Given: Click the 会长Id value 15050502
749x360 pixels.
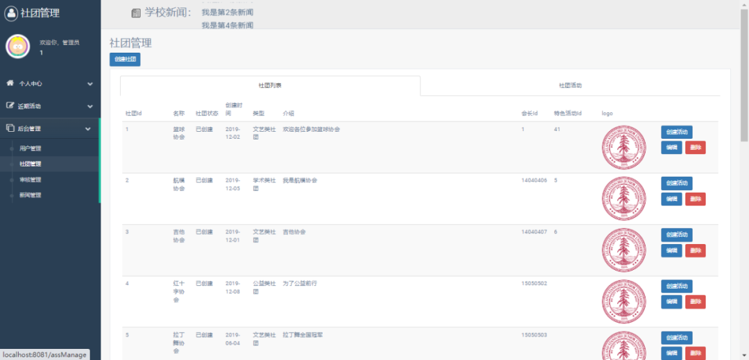Looking at the screenshot, I should (x=535, y=284).
